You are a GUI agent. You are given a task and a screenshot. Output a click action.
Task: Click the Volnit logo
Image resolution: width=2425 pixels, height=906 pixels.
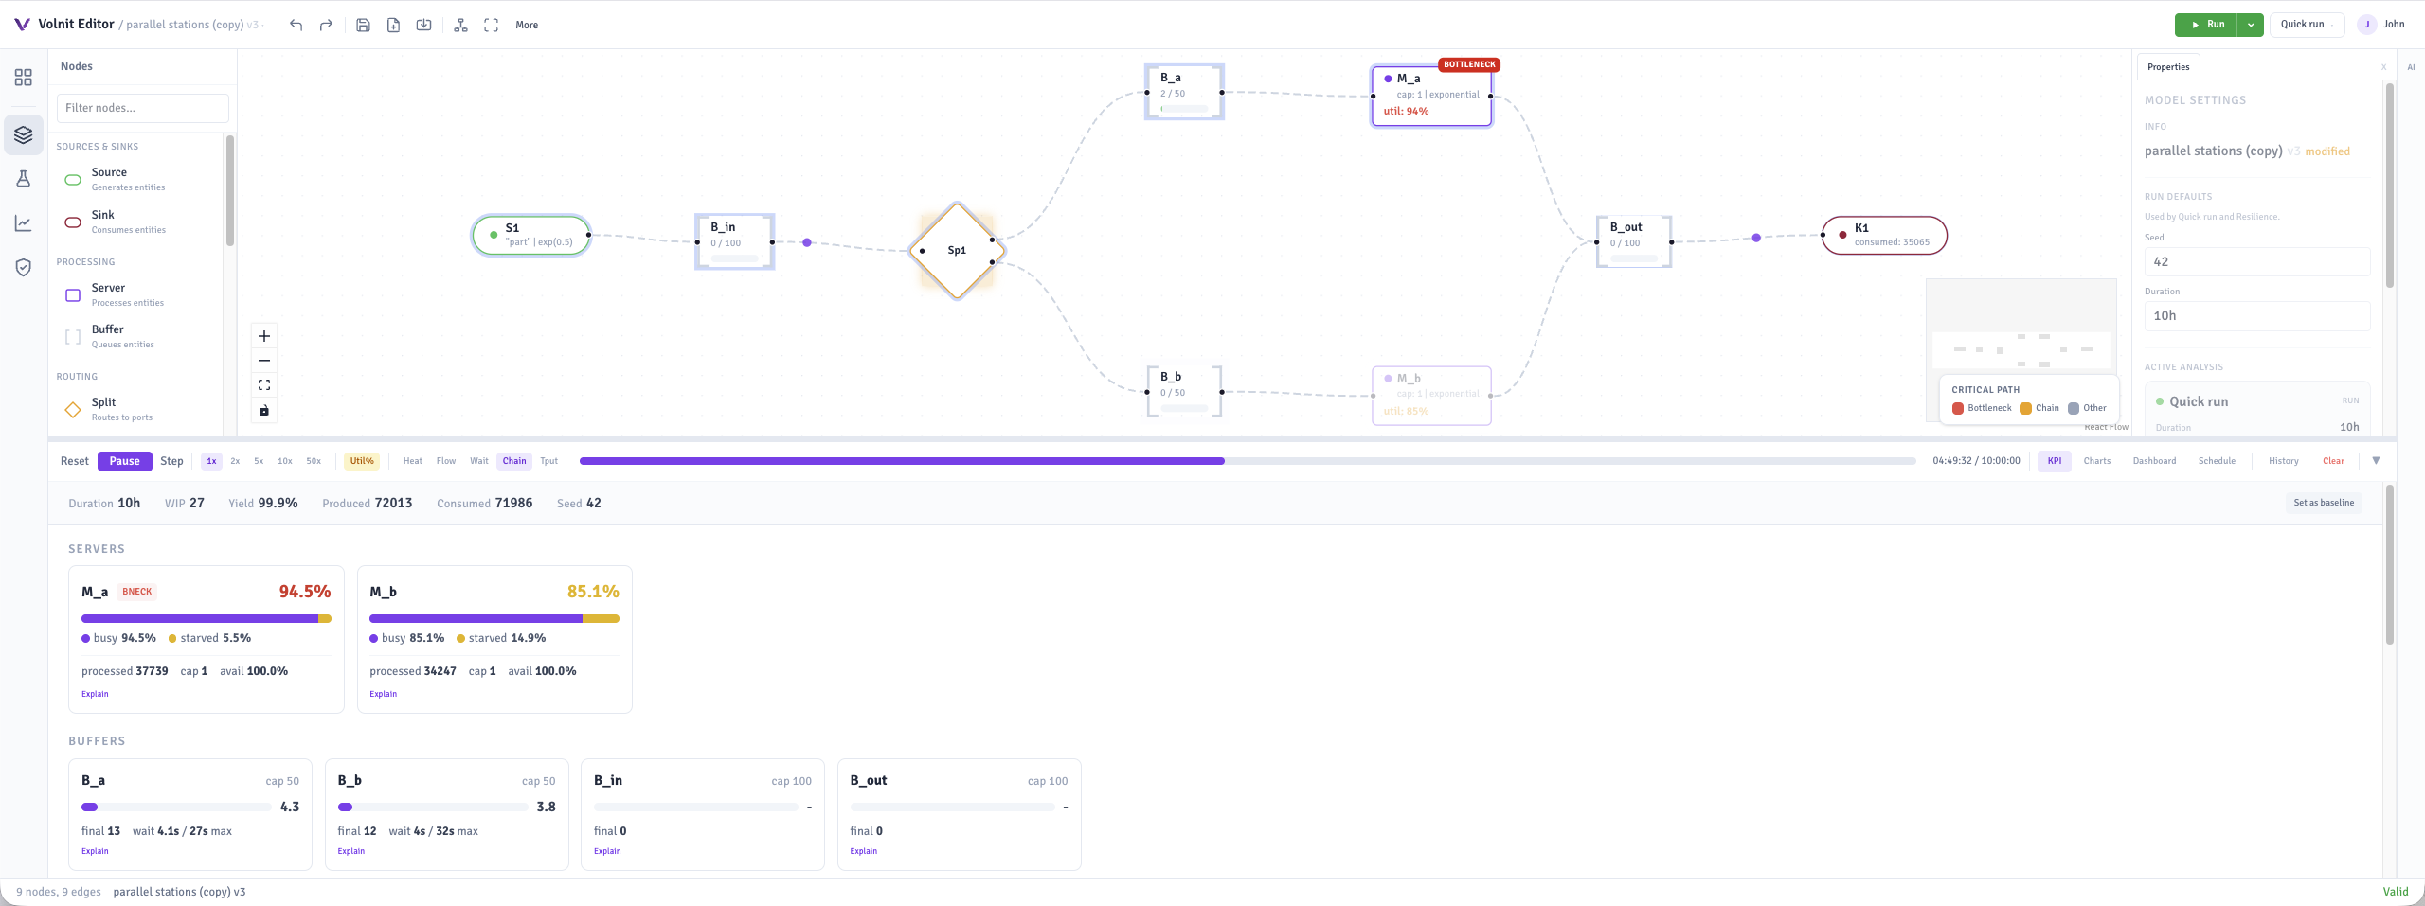click(22, 25)
